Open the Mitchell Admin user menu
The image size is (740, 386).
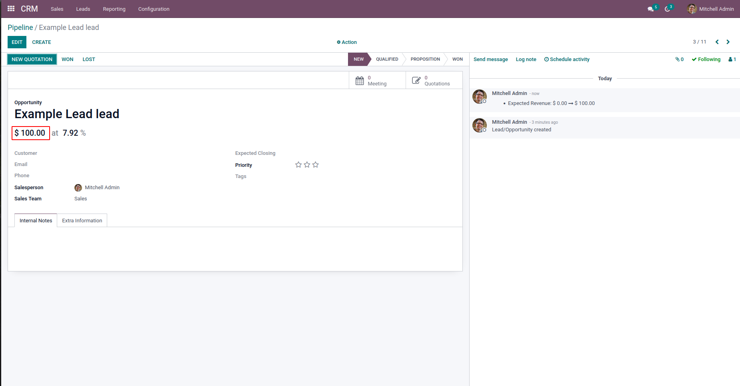point(710,9)
